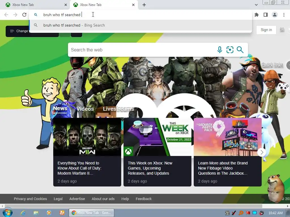Expand the tab search chevron
Screen dimensions: 290x217
pyautogui.click(x=256, y=5)
